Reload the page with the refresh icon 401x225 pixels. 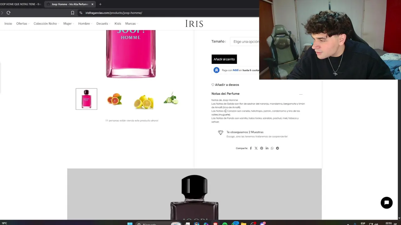(8, 13)
